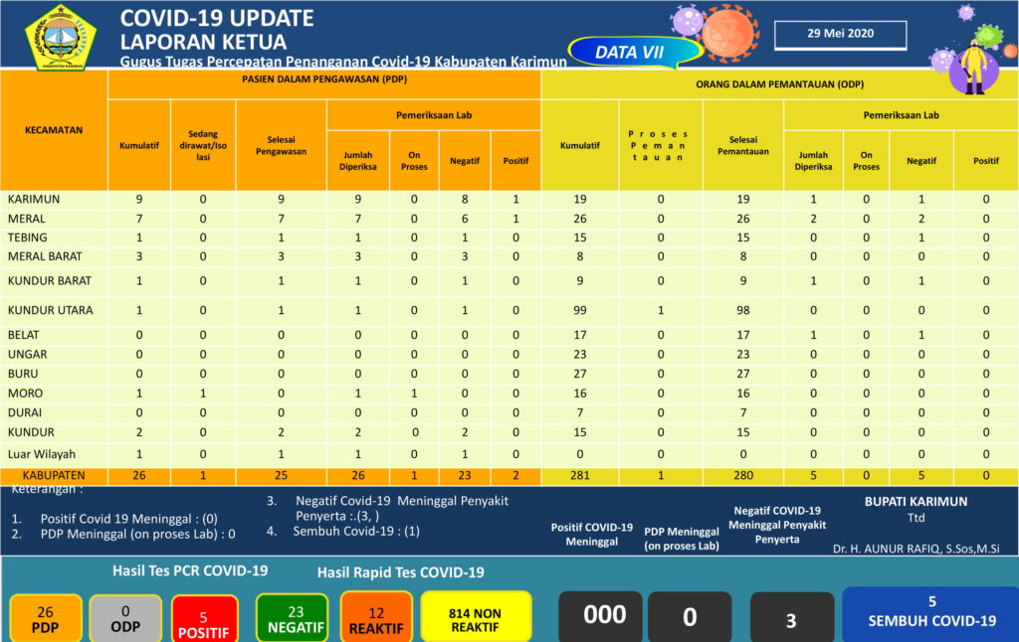Click the orange 26 PDP tile

[45, 618]
